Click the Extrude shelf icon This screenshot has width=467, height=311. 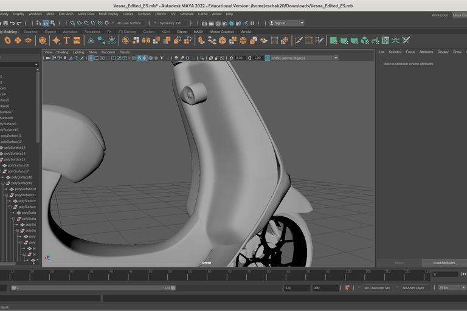coord(201,41)
